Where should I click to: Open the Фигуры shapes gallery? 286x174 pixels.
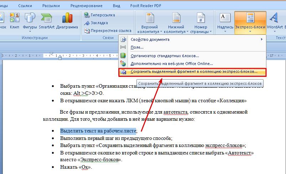click(x=30, y=21)
